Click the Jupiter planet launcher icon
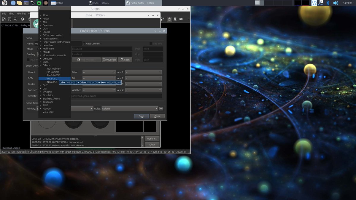The height and width of the screenshot is (200, 356). click(x=46, y=3)
